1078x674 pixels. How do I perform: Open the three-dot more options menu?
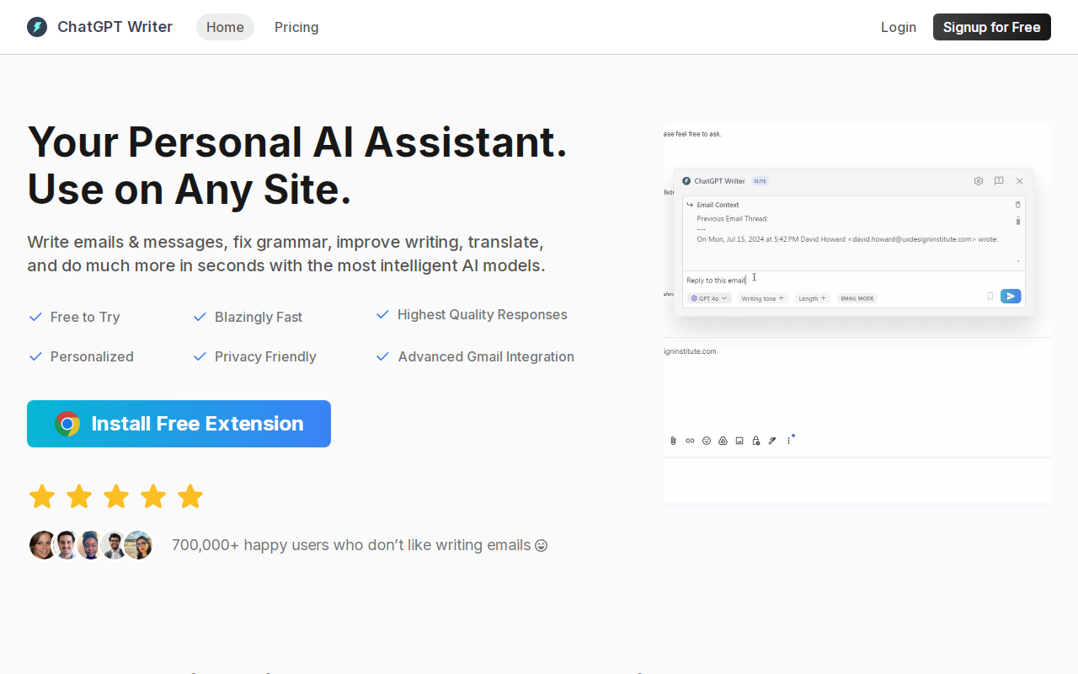[789, 441]
